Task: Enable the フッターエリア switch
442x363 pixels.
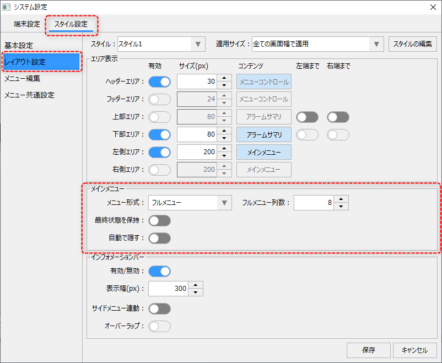Action: (159, 100)
